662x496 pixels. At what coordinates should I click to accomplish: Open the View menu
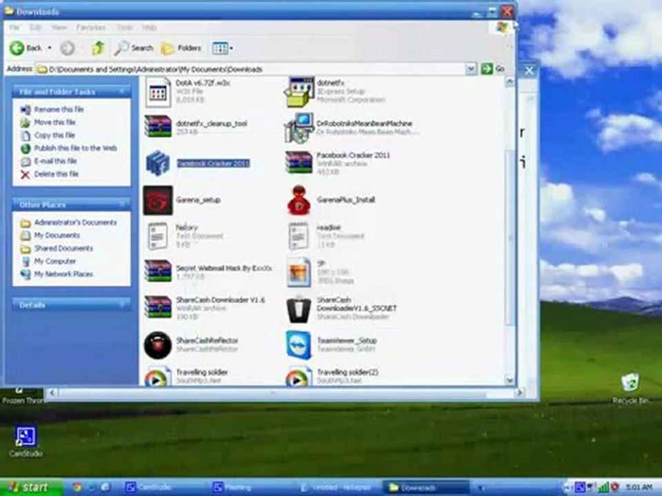coord(59,28)
